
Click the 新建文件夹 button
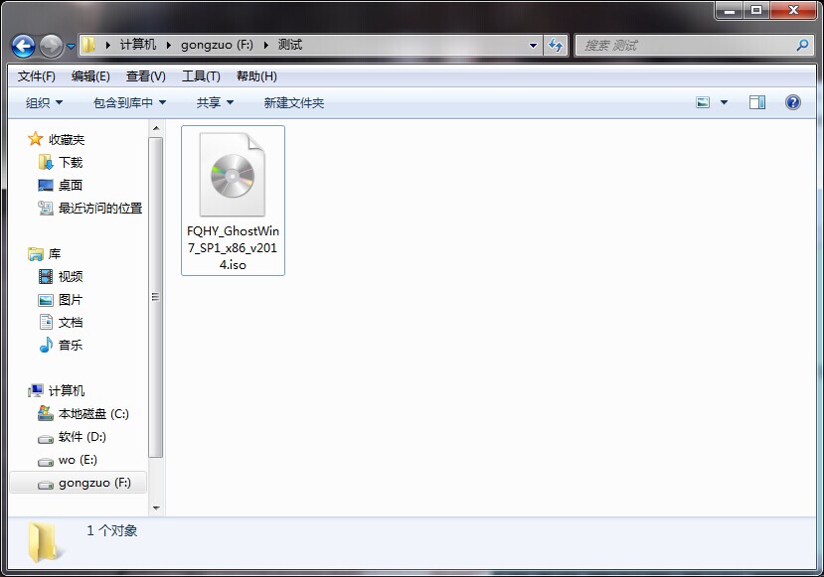pyautogui.click(x=293, y=102)
